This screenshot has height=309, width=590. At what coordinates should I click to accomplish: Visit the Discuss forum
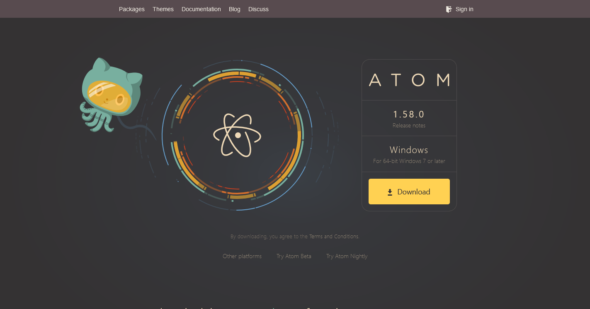tap(258, 9)
